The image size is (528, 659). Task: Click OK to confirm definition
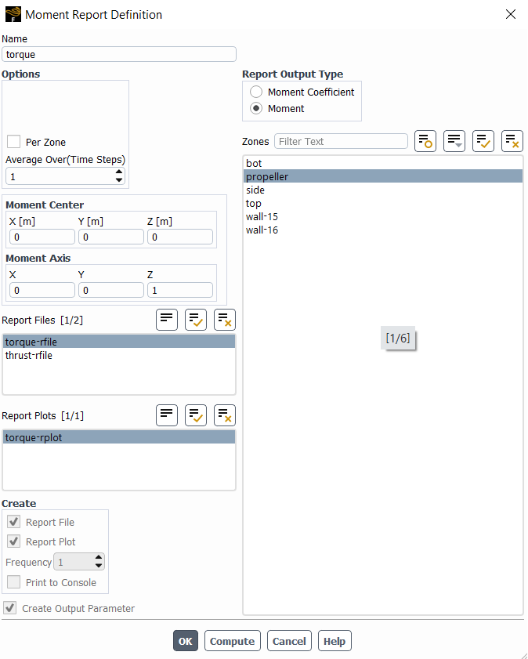tap(185, 641)
